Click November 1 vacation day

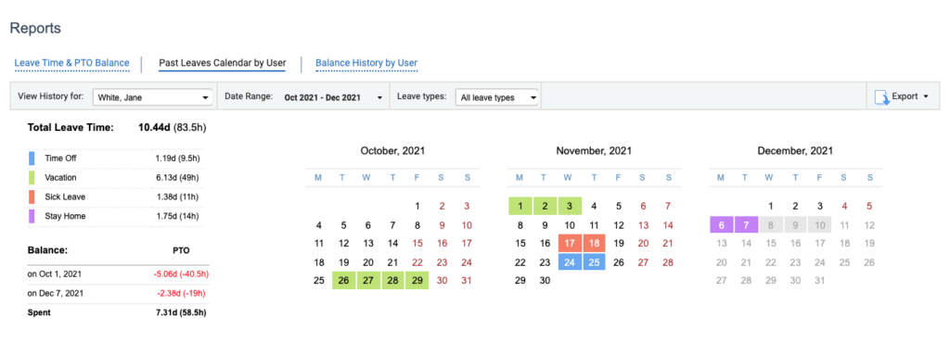[x=520, y=206]
